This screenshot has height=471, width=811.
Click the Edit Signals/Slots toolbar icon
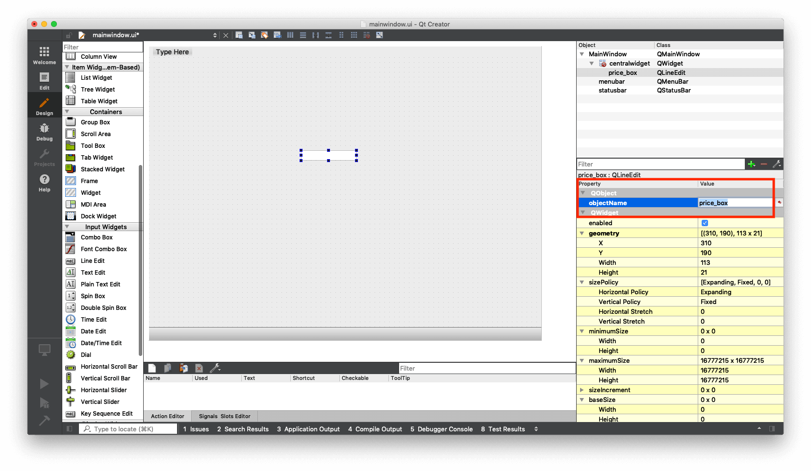tap(252, 35)
